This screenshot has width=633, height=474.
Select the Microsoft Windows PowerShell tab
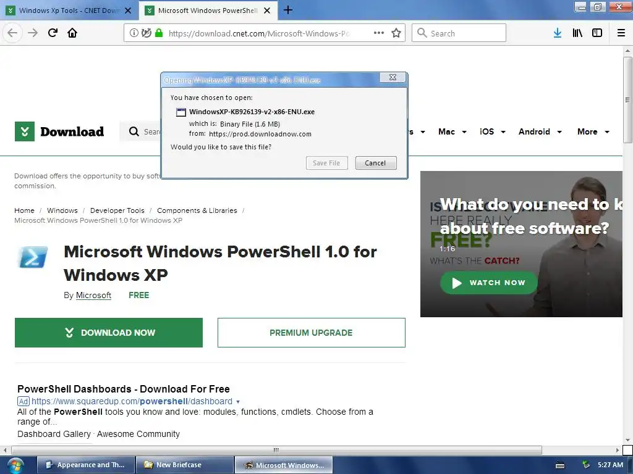(x=208, y=10)
